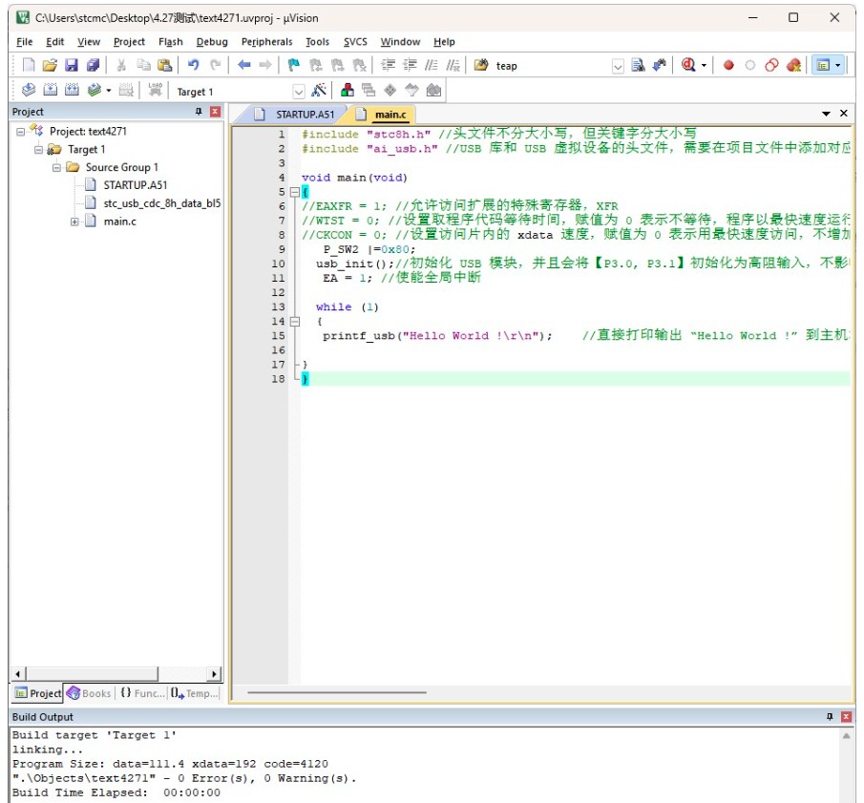Translate the current file with the Translate icon
Image resolution: width=864 pixels, height=803 pixels.
point(28,90)
